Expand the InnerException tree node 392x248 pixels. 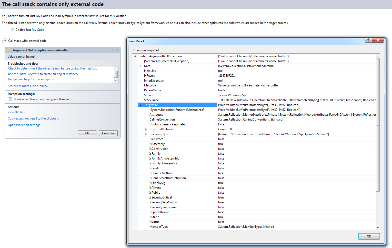[140, 81]
